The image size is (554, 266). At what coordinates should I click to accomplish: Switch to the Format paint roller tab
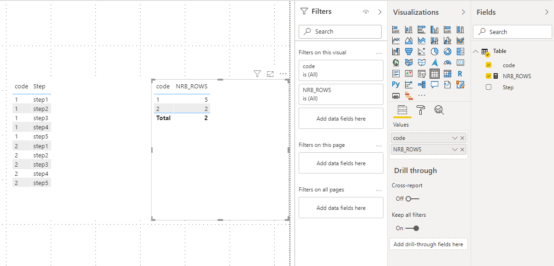[x=421, y=110]
